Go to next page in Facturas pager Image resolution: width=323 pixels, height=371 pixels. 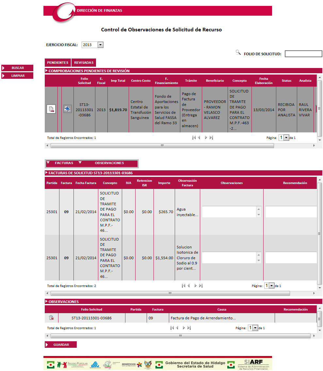pyautogui.click(x=195, y=286)
